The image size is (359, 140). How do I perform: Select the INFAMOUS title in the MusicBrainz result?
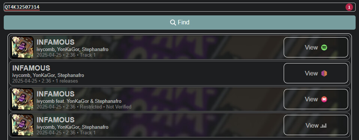[31, 68]
